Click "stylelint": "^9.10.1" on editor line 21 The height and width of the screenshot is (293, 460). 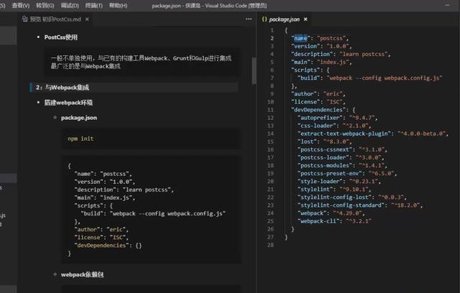click(334, 190)
